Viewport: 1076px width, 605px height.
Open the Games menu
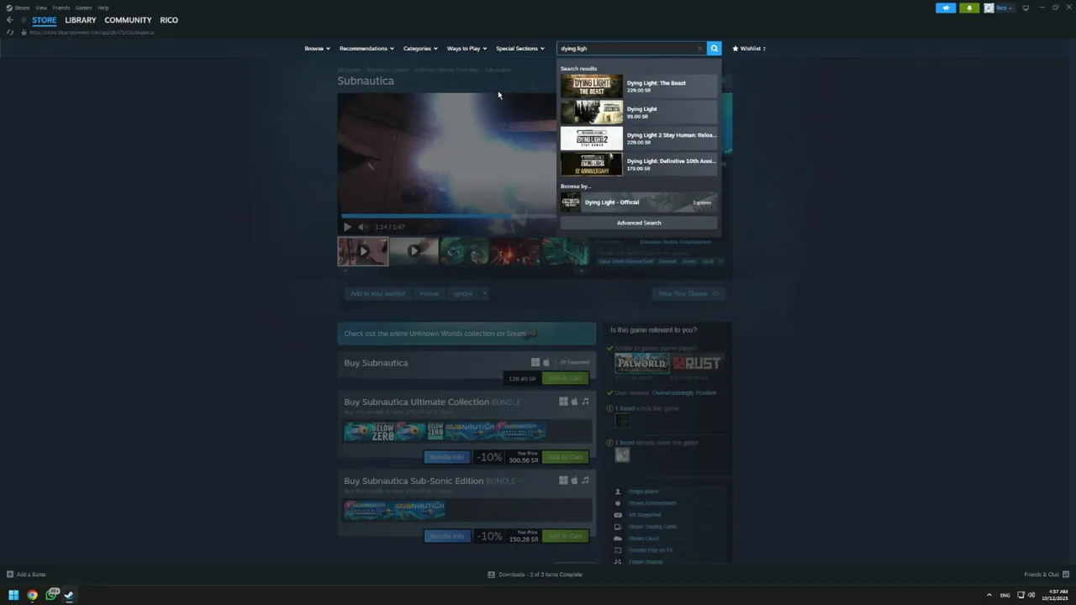[83, 8]
